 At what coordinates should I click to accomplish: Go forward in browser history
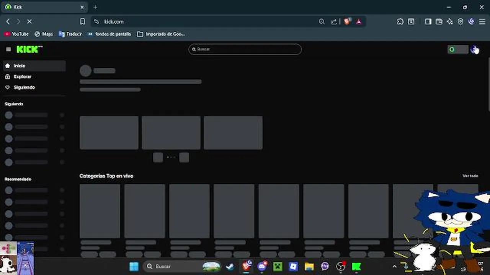click(18, 22)
